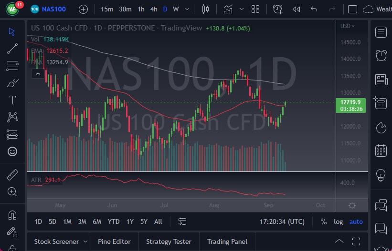Open the NAS100 symbol search

(x=48, y=10)
